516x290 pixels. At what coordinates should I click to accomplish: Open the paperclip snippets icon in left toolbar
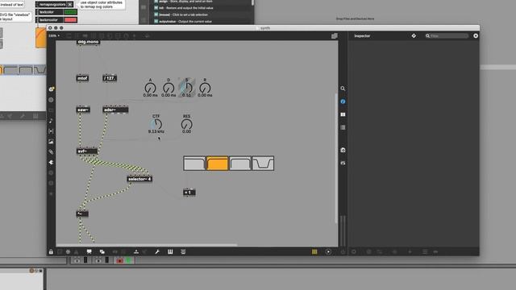click(51, 152)
